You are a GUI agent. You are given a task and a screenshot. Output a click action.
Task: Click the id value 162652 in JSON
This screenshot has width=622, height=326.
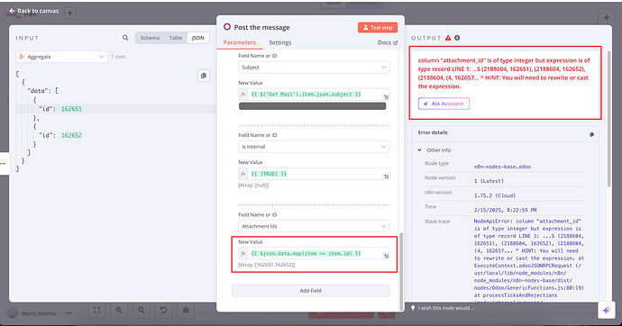pyautogui.click(x=71, y=135)
